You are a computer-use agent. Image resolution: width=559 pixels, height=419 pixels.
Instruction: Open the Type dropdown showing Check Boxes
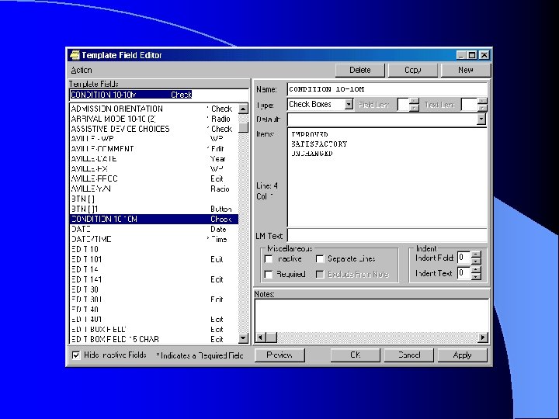[349, 104]
